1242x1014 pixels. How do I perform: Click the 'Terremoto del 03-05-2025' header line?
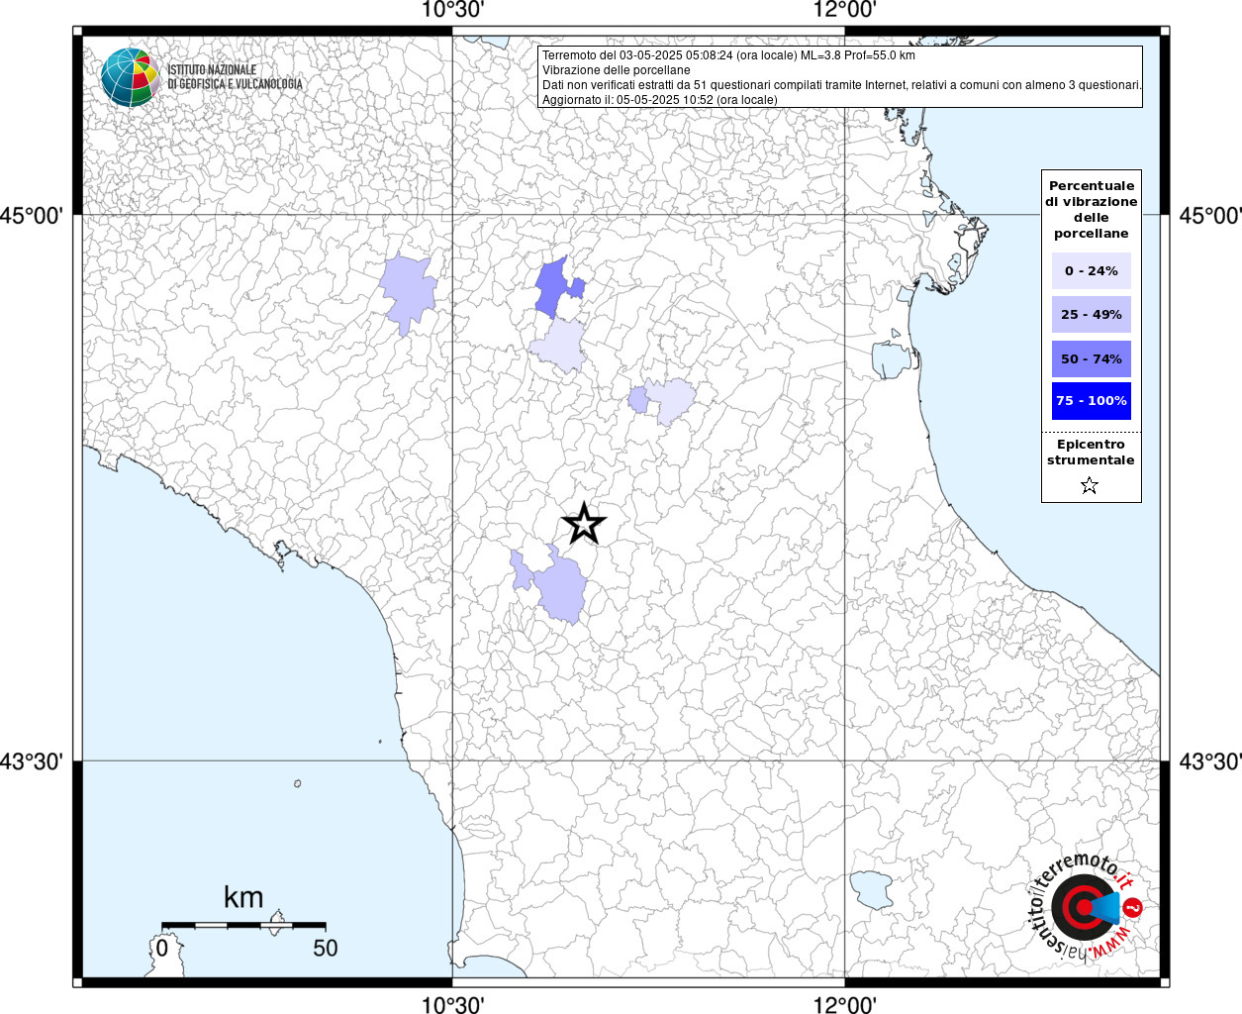pos(728,55)
